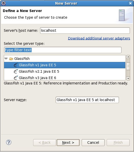Click fish icon beside GlassFish v3 Java EE 6

(16, 78)
